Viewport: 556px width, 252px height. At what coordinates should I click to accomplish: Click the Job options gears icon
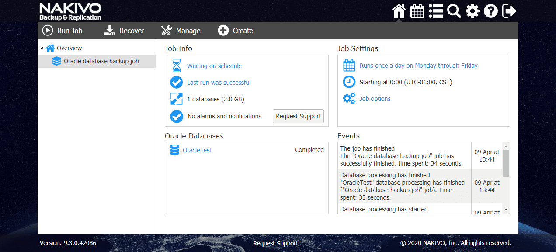(x=349, y=98)
